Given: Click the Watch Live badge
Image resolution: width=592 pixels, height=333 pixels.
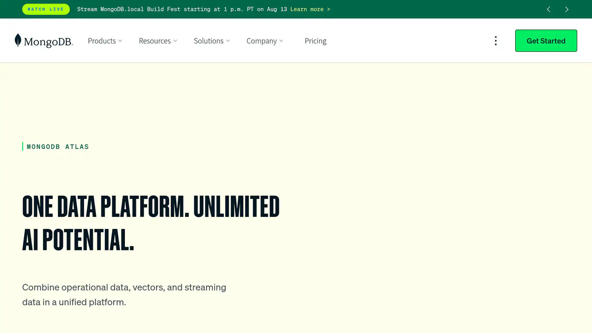Looking at the screenshot, I should (46, 9).
